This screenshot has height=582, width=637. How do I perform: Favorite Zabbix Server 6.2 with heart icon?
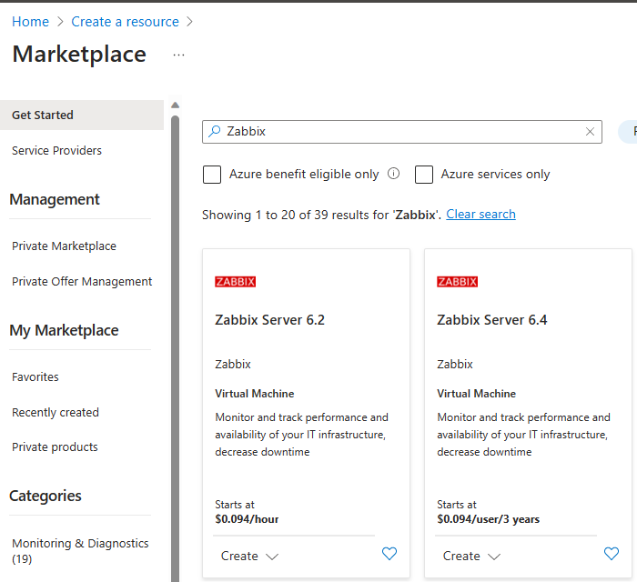pos(389,554)
